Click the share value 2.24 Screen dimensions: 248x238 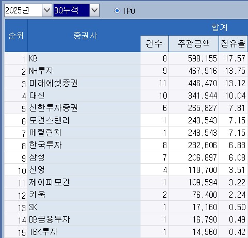237,195
